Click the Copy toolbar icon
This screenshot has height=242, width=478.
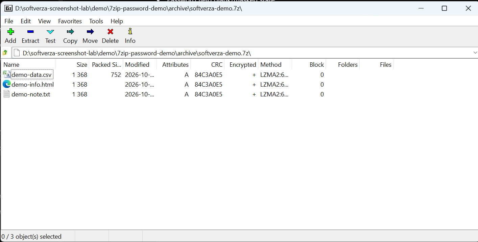pyautogui.click(x=70, y=32)
